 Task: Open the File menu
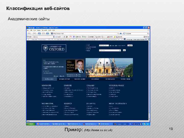pos(28,30)
